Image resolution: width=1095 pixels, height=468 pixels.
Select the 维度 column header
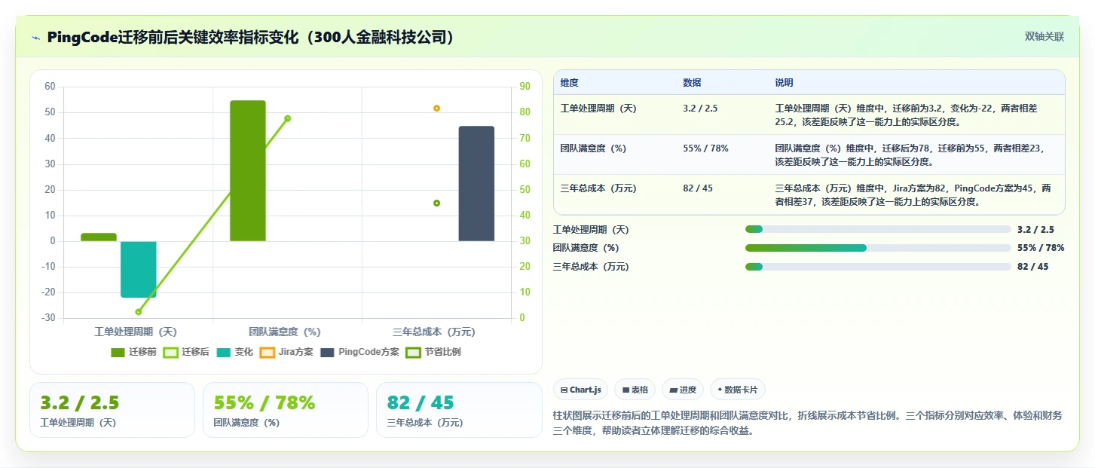tap(570, 83)
